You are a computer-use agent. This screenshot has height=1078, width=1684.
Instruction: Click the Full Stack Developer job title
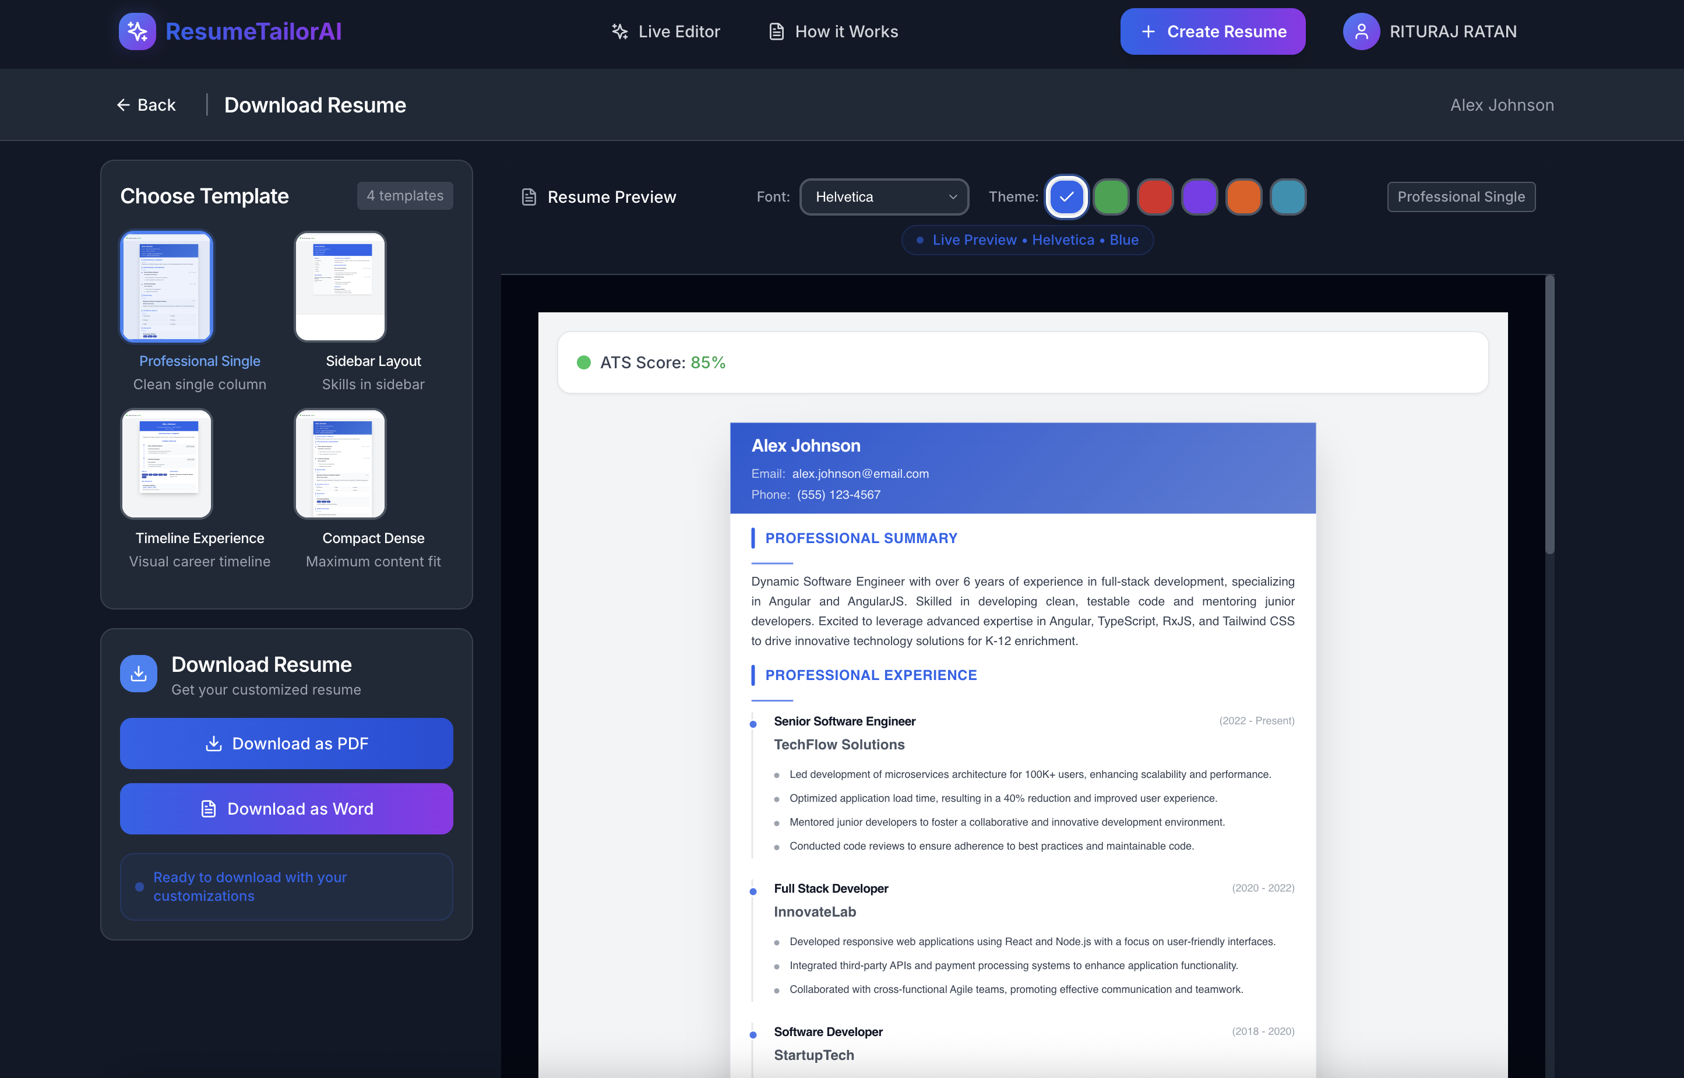click(x=831, y=889)
